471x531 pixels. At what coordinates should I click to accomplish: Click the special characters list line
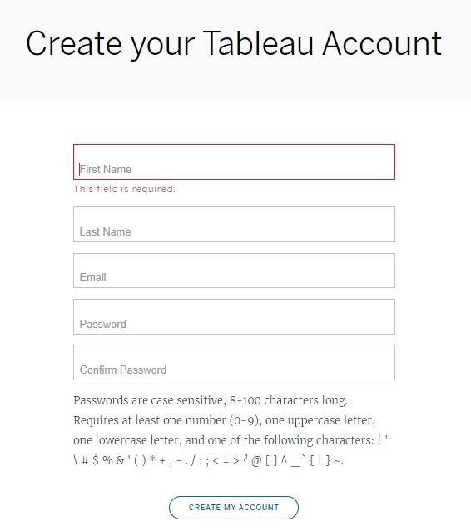pos(208,460)
